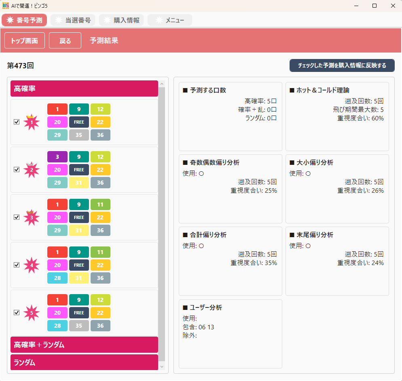This screenshot has height=381, width=402.
Task: Click the scroll up arrow of prediction list
Action: [x=162, y=84]
